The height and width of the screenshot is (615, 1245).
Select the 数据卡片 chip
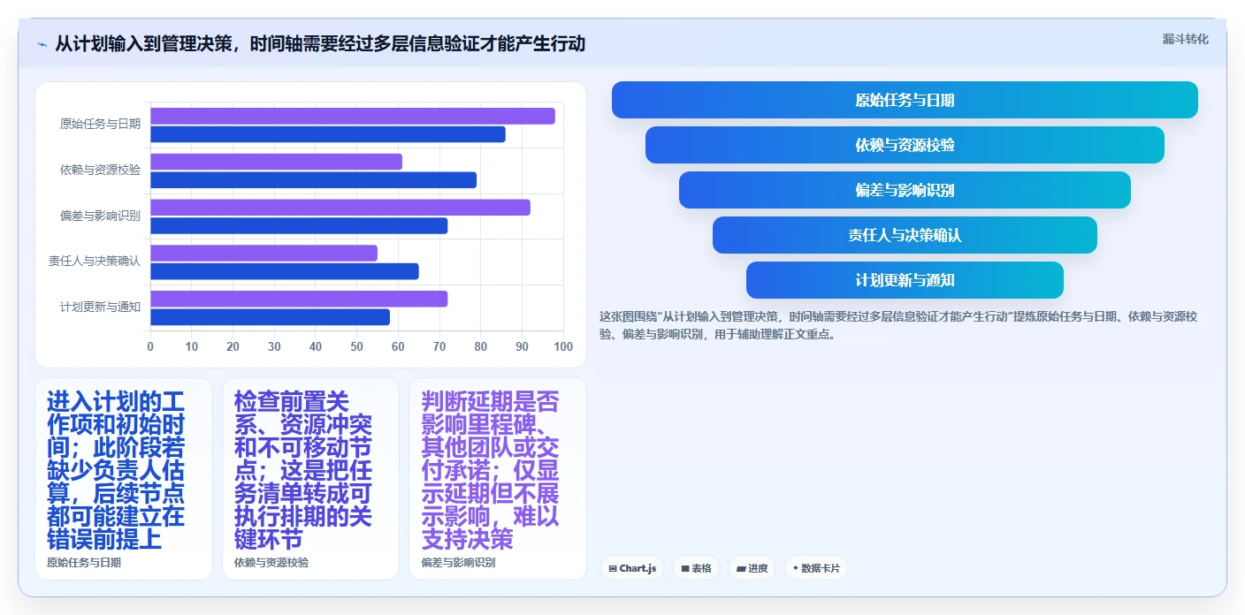pyautogui.click(x=816, y=568)
